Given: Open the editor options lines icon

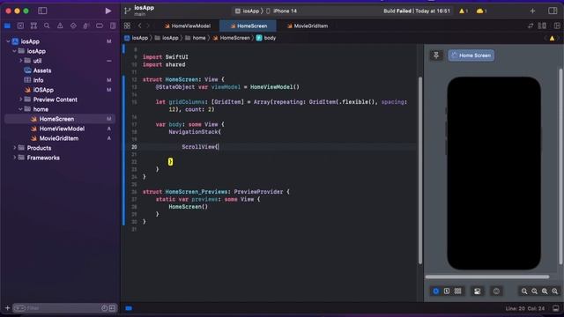Looking at the screenshot, I should pos(542,26).
